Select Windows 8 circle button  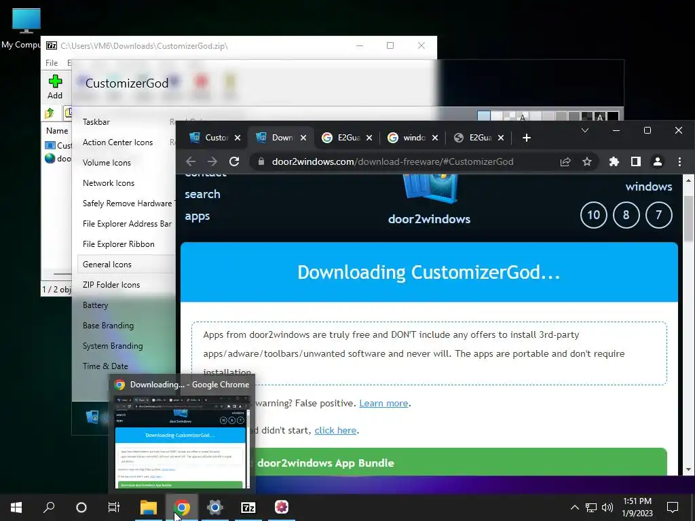(x=626, y=215)
